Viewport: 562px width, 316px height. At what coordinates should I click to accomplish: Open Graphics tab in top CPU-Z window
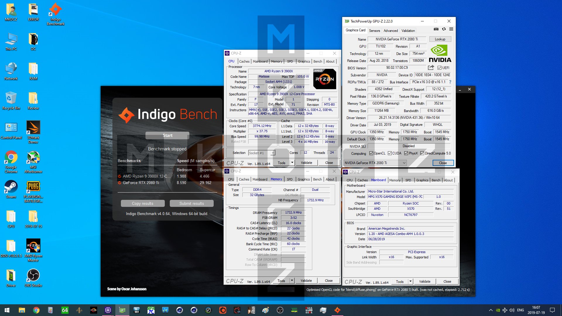[x=304, y=61]
